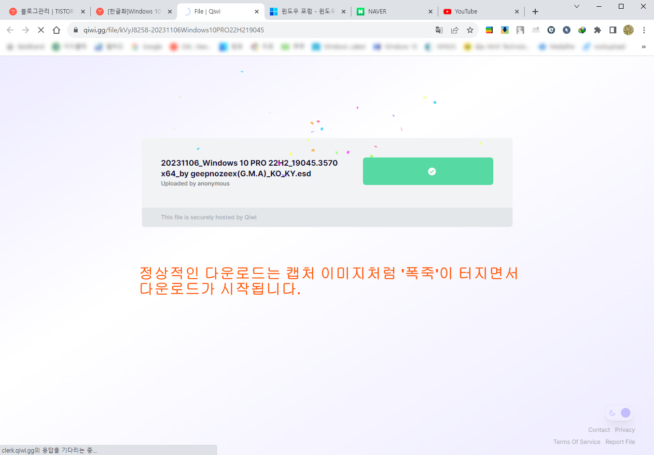The height and width of the screenshot is (455, 654).
Task: Open the blue cursor-arrow extension
Action: pos(567,30)
